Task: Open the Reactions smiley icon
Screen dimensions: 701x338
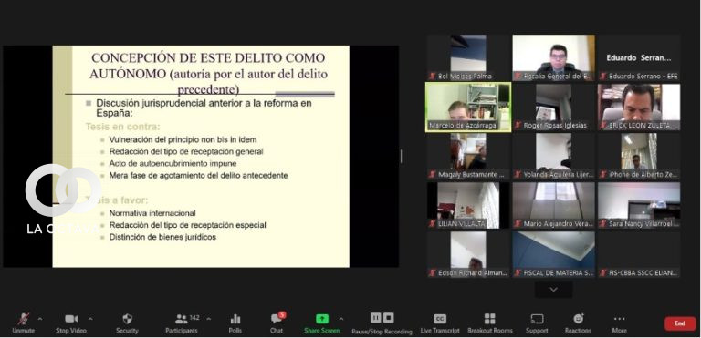Action: coord(579,319)
